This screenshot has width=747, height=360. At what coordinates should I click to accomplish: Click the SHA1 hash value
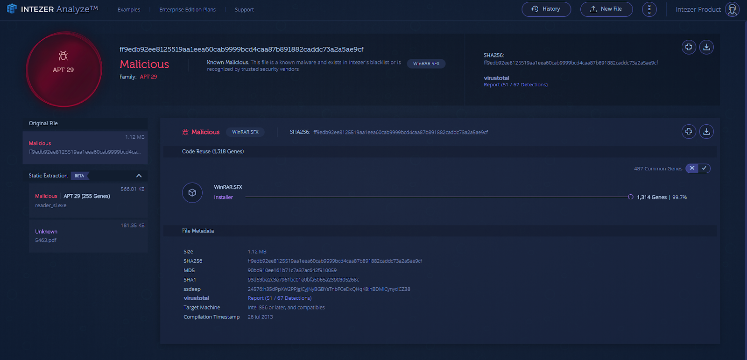(x=303, y=280)
